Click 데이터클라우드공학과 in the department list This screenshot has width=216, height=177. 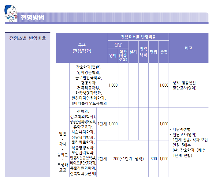[x=89, y=103]
